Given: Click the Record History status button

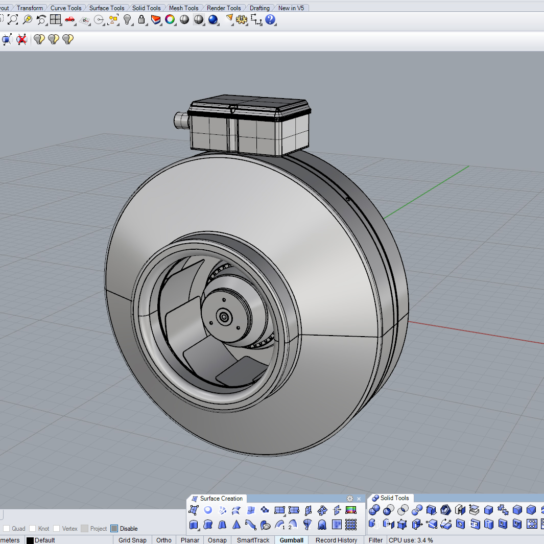Looking at the screenshot, I should (336, 540).
